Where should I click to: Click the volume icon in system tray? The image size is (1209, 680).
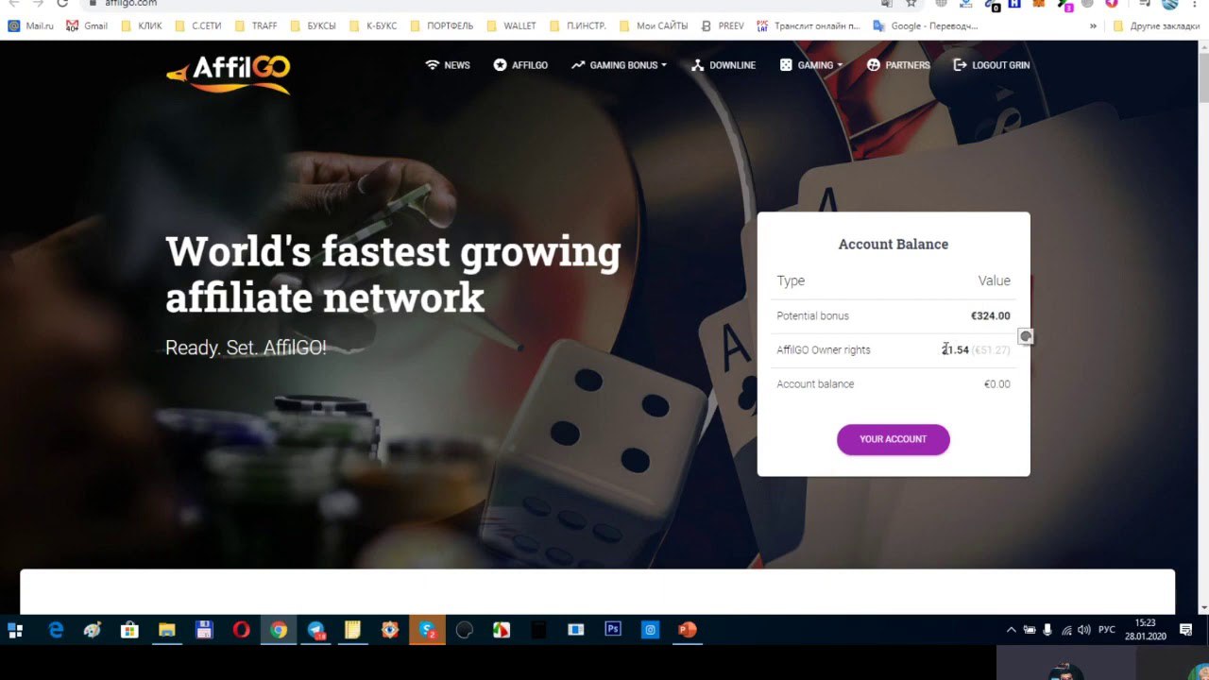click(1083, 629)
